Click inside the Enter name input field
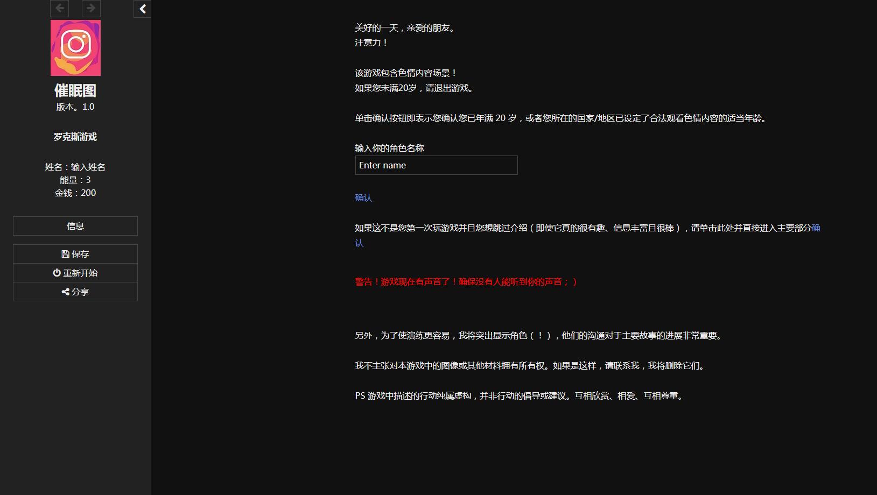The width and height of the screenshot is (877, 495). (436, 165)
